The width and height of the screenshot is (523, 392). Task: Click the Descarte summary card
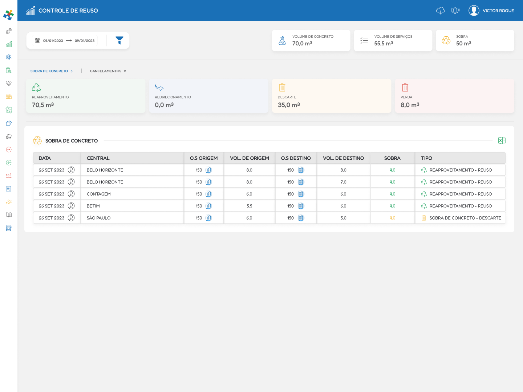point(331,96)
